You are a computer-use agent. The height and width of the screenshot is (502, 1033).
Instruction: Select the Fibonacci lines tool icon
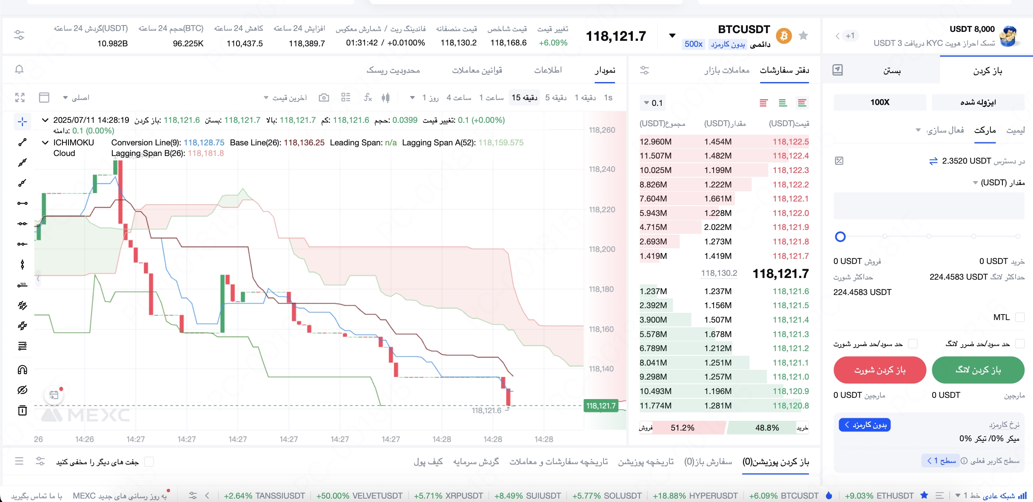23,346
